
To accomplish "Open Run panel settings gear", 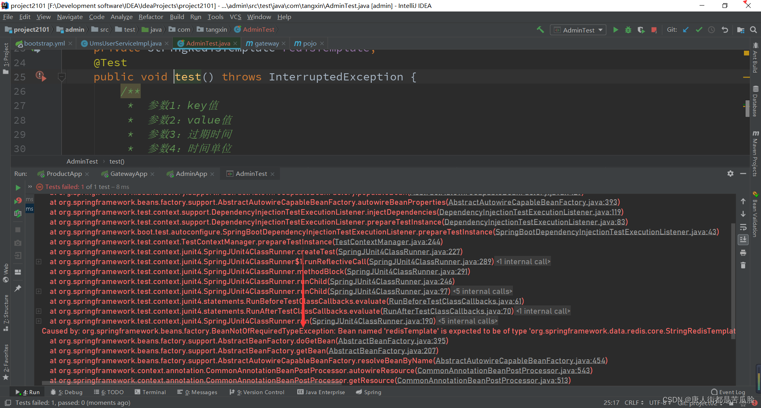I will [x=730, y=173].
